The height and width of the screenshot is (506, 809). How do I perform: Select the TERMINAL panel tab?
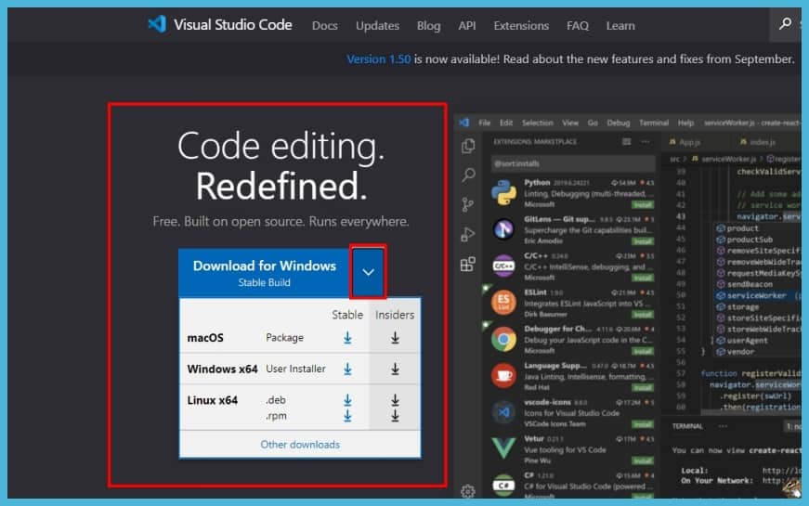[687, 426]
